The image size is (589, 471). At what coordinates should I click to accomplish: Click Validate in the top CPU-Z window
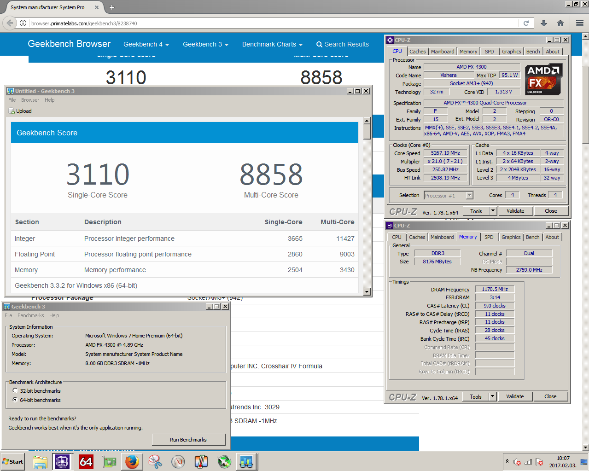[515, 211]
